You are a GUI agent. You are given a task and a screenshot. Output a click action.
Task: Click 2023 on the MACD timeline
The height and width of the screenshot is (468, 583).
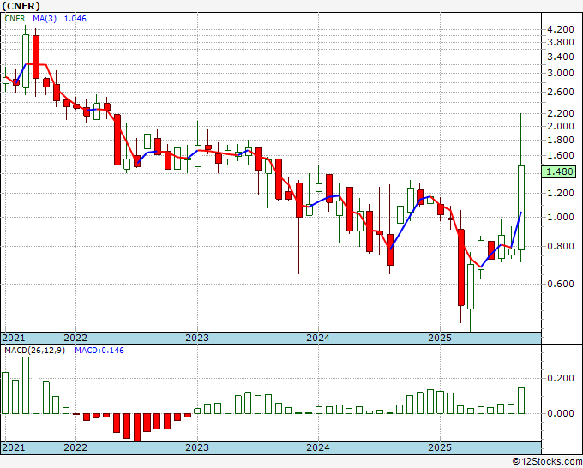197,447
